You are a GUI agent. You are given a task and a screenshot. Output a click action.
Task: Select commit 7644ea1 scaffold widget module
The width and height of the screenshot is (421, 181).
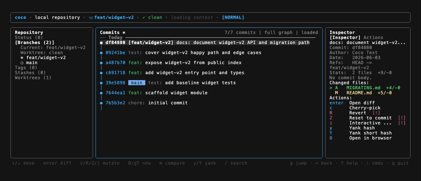[154, 93]
